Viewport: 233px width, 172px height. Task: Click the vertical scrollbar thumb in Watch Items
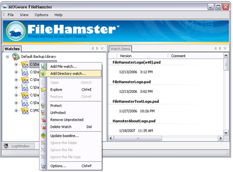point(226,64)
